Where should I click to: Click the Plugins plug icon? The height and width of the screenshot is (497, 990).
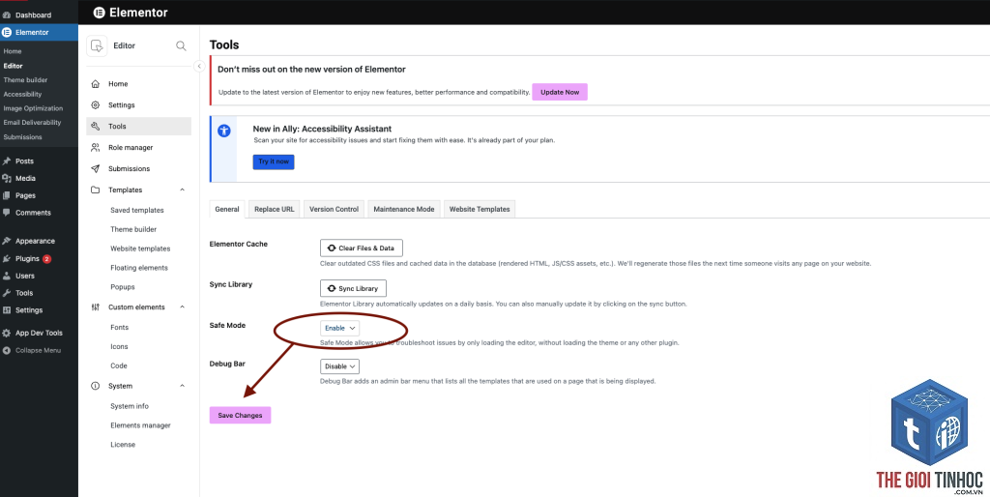coord(7,258)
